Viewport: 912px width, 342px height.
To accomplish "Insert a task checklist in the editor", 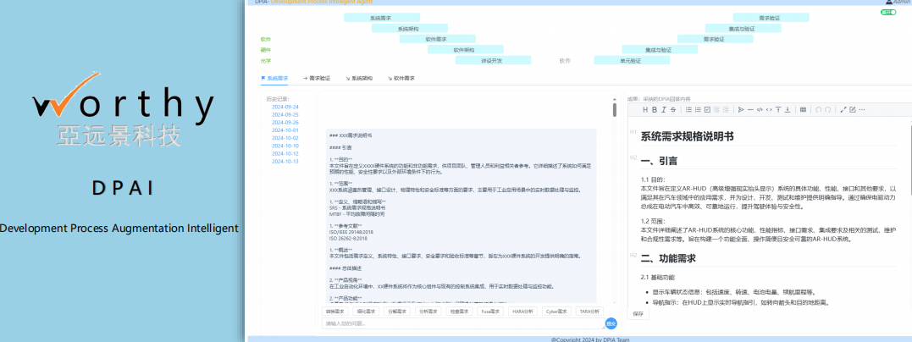I will (707, 109).
